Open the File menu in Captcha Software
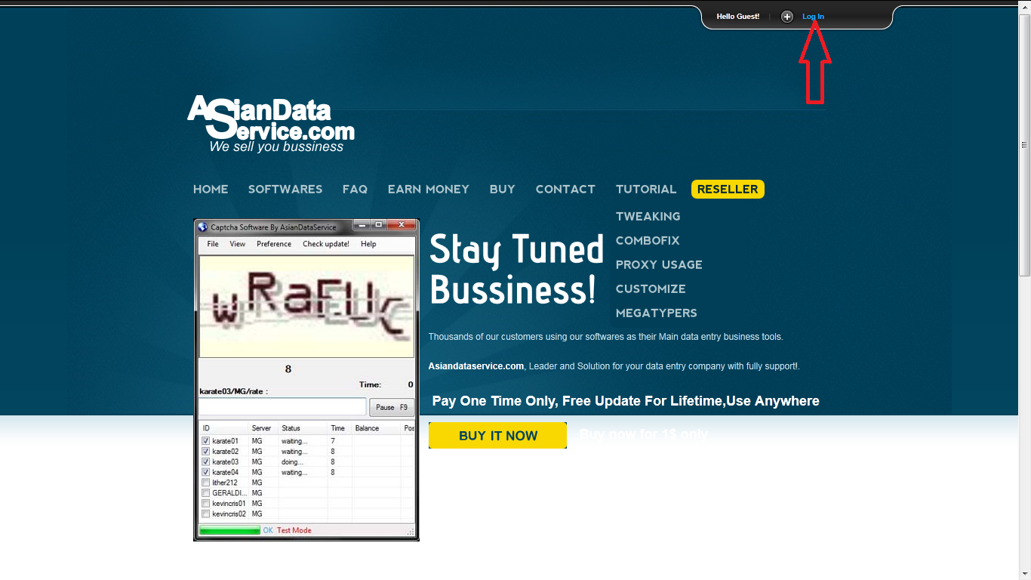 213,244
